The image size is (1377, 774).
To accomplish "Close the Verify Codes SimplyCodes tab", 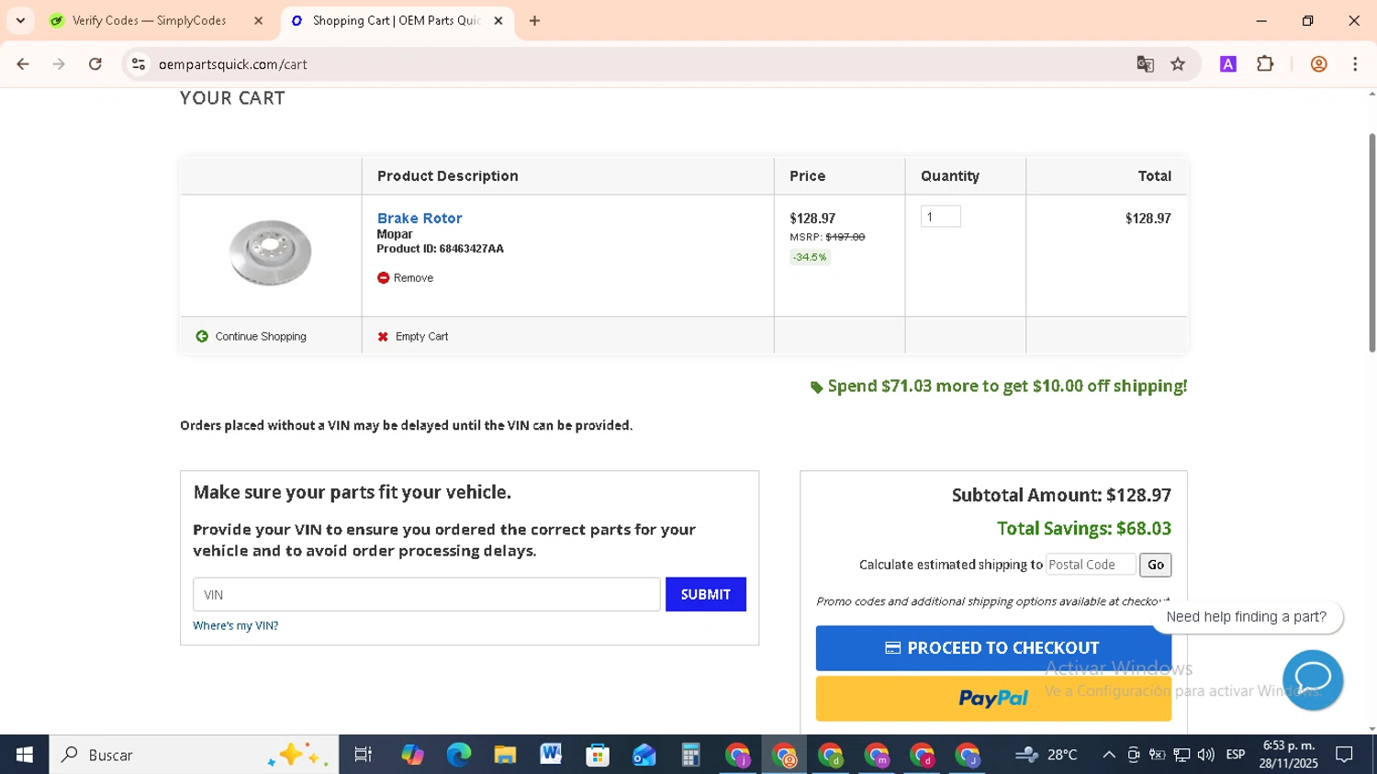I will click(x=258, y=20).
